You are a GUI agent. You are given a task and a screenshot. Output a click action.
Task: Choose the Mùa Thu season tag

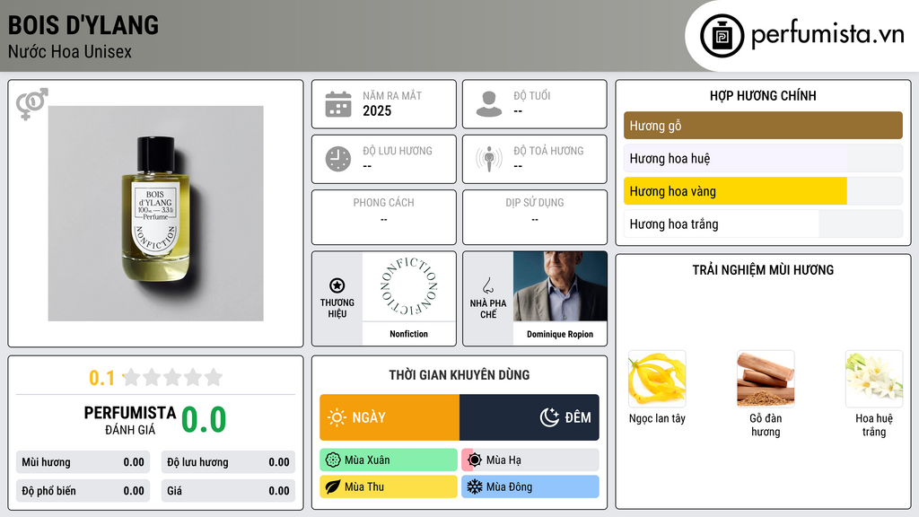point(389,486)
